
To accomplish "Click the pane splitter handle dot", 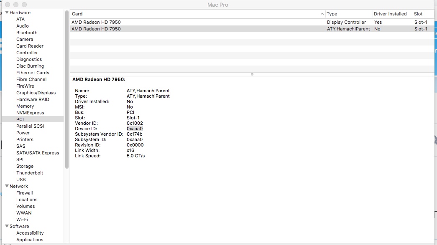I will (x=252, y=74).
